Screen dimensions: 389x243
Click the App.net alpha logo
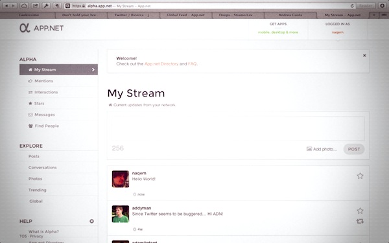(41, 28)
